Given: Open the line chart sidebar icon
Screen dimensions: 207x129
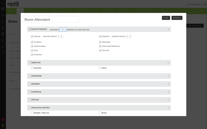Looking at the screenshot, I should point(3,46).
